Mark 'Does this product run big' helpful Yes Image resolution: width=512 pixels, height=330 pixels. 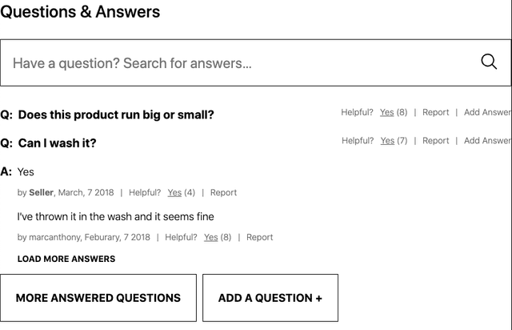386,112
